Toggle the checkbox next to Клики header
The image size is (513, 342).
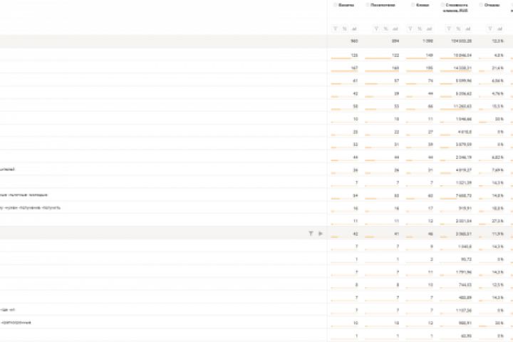point(413,5)
